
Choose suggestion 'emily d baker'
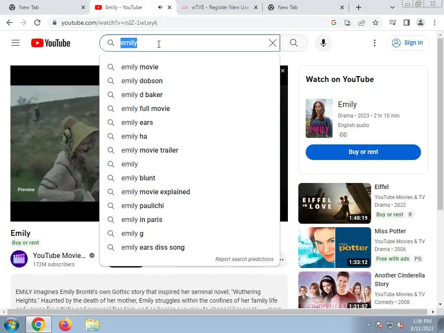point(189,95)
